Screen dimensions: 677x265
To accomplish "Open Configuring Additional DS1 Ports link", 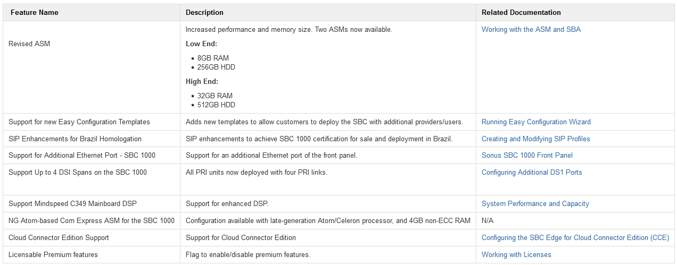I will tap(532, 173).
